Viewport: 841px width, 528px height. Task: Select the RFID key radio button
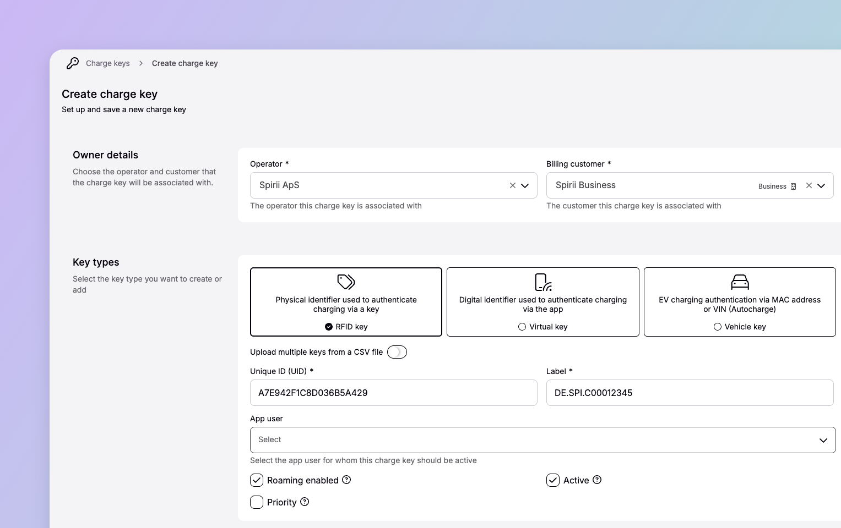(x=329, y=327)
